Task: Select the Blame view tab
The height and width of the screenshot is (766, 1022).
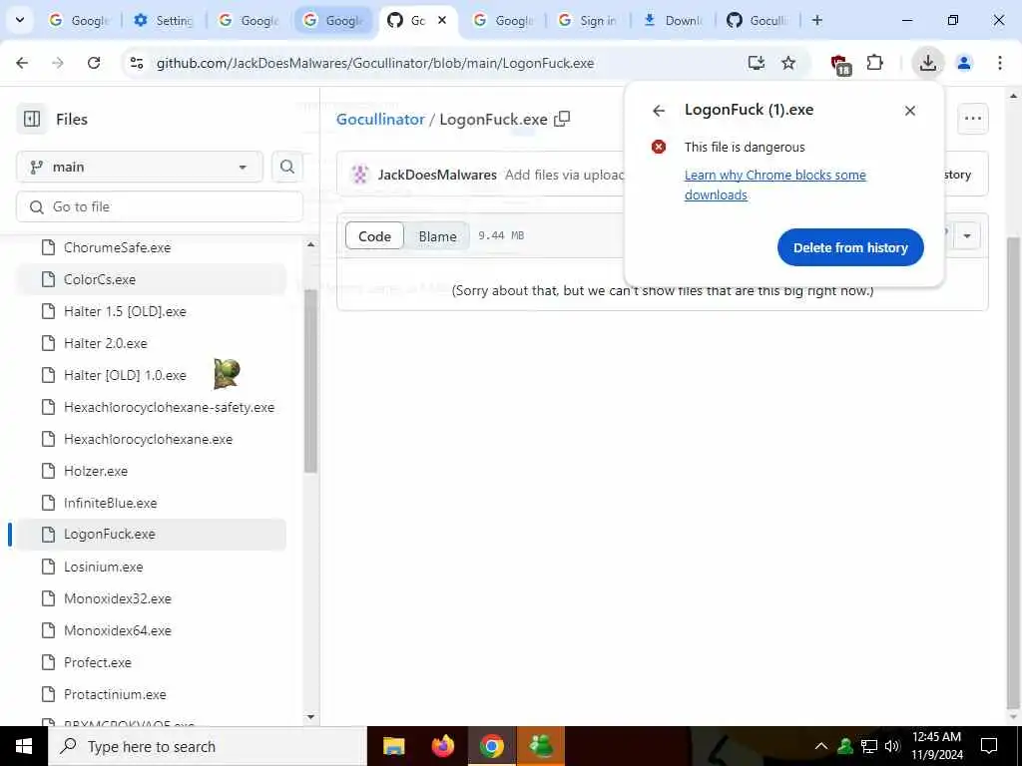Action: pyautogui.click(x=437, y=235)
